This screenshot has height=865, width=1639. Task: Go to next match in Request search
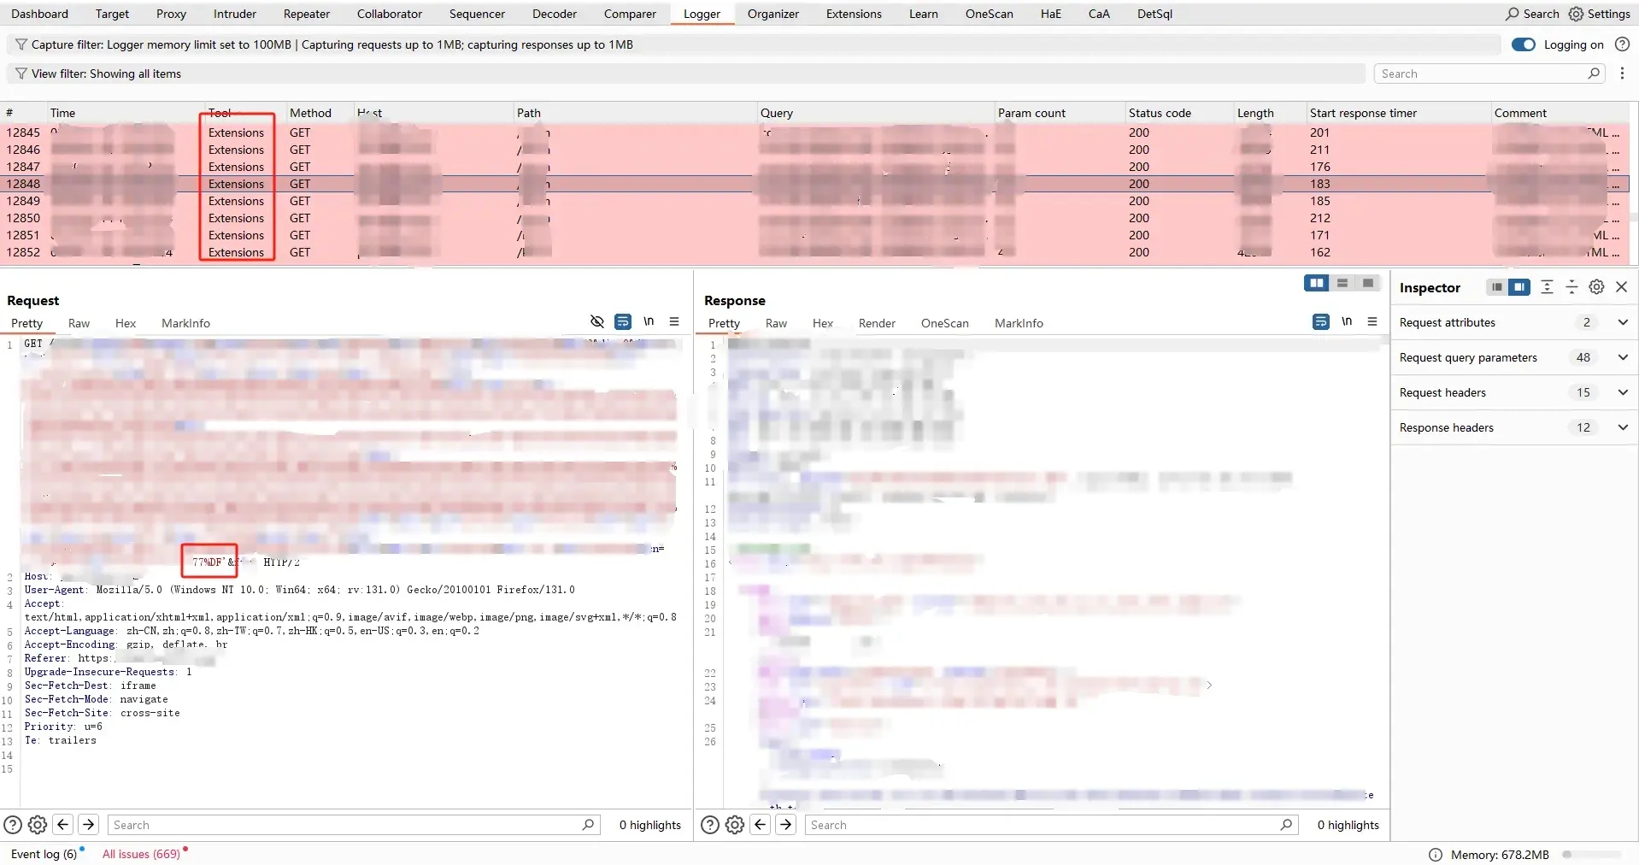[88, 825]
